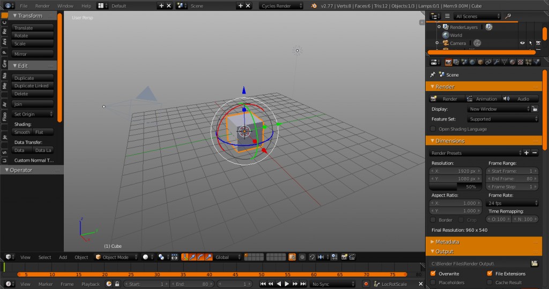Click the play animation button

click(287, 284)
